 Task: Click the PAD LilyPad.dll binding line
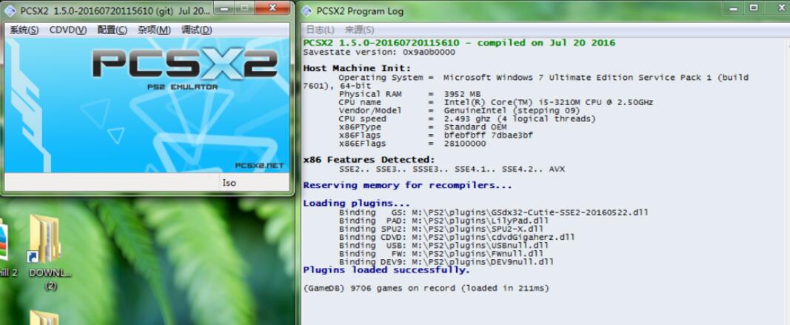[443, 220]
